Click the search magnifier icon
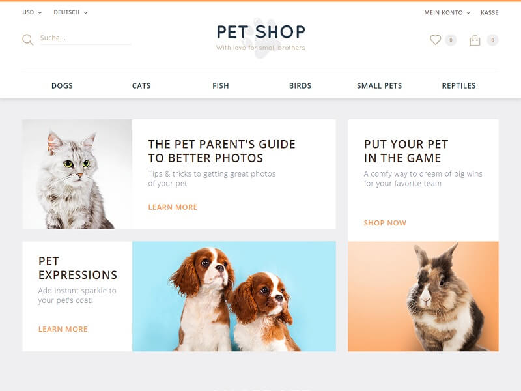This screenshot has width=521, height=391. click(x=28, y=40)
